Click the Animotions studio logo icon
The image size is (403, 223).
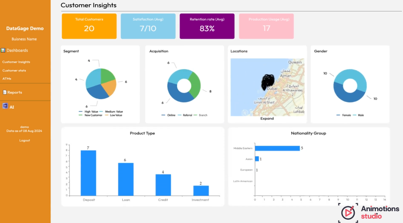click(348, 212)
